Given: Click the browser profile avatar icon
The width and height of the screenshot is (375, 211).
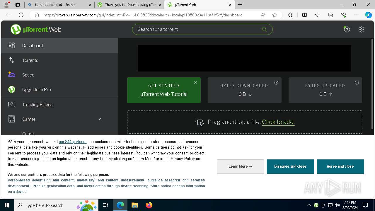Looking at the screenshot, I should coord(6,5).
